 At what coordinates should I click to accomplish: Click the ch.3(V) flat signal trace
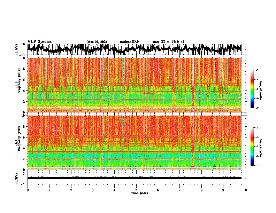(x=134, y=178)
